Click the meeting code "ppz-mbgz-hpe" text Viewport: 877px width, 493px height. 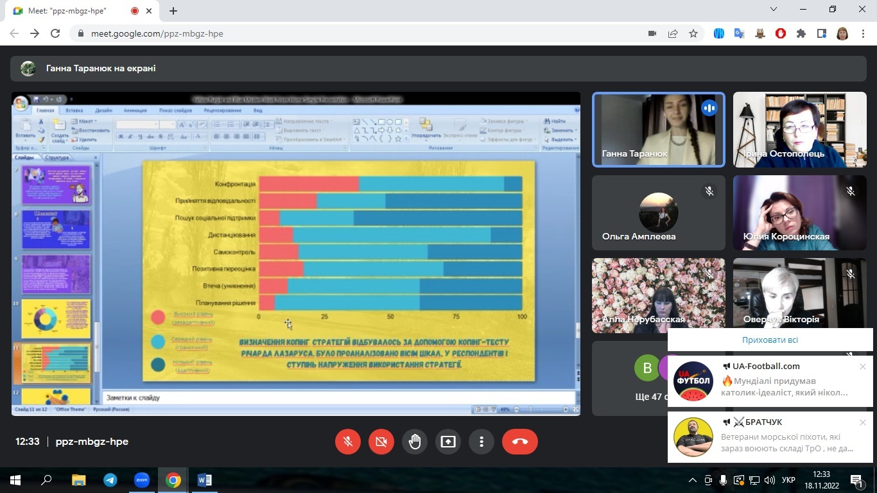coord(92,442)
